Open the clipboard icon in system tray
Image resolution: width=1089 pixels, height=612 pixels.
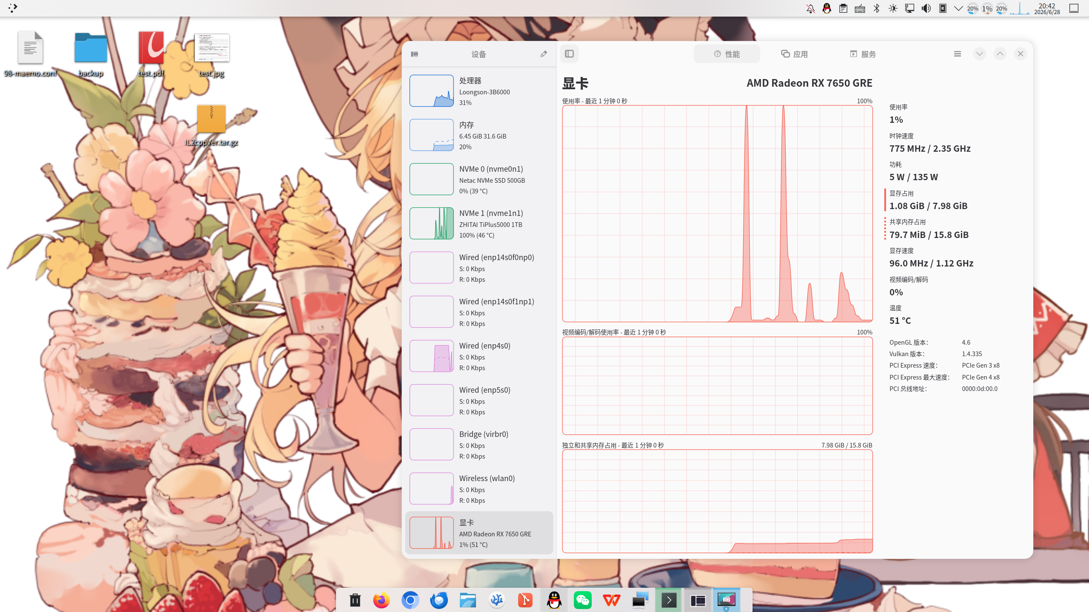[x=843, y=8]
